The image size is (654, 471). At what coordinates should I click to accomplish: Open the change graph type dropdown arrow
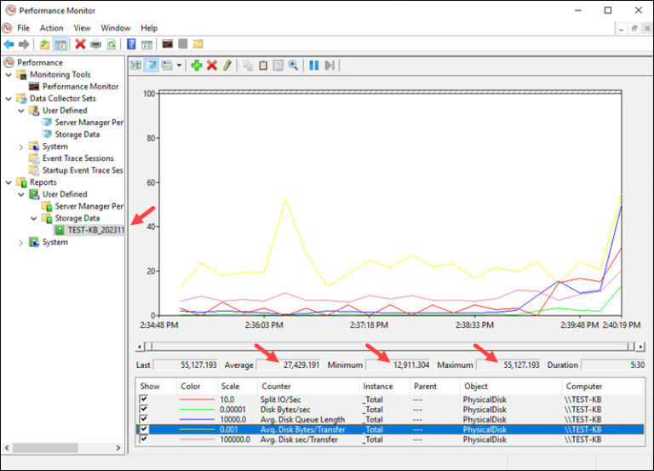click(179, 66)
